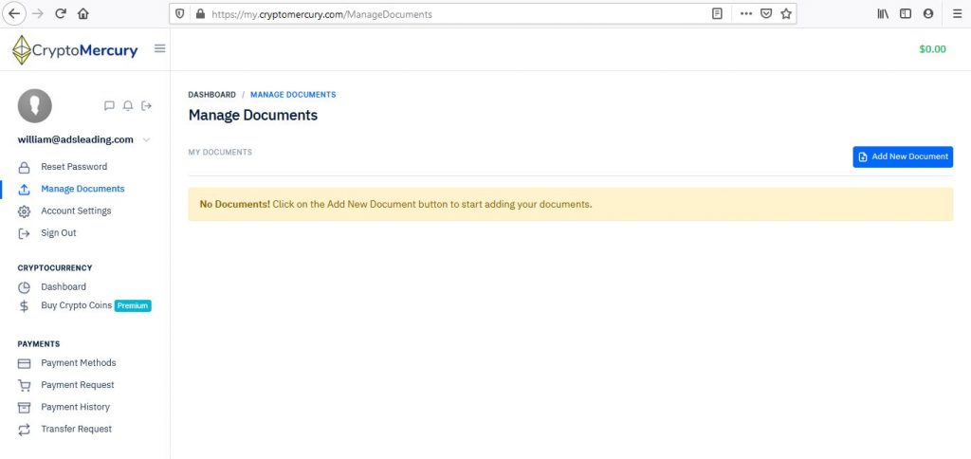This screenshot has width=971, height=459.
Task: Click the upload icon beside Manage Documents
Action: pos(24,190)
